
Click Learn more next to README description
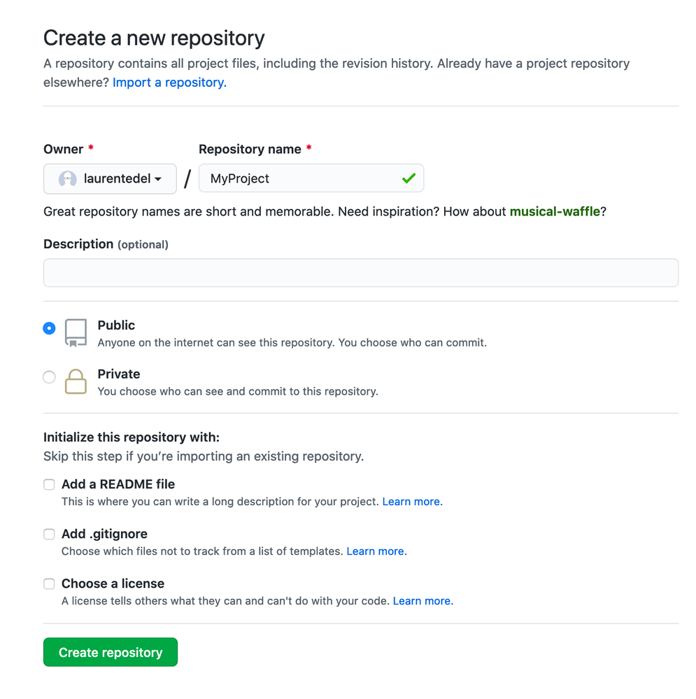[412, 502]
